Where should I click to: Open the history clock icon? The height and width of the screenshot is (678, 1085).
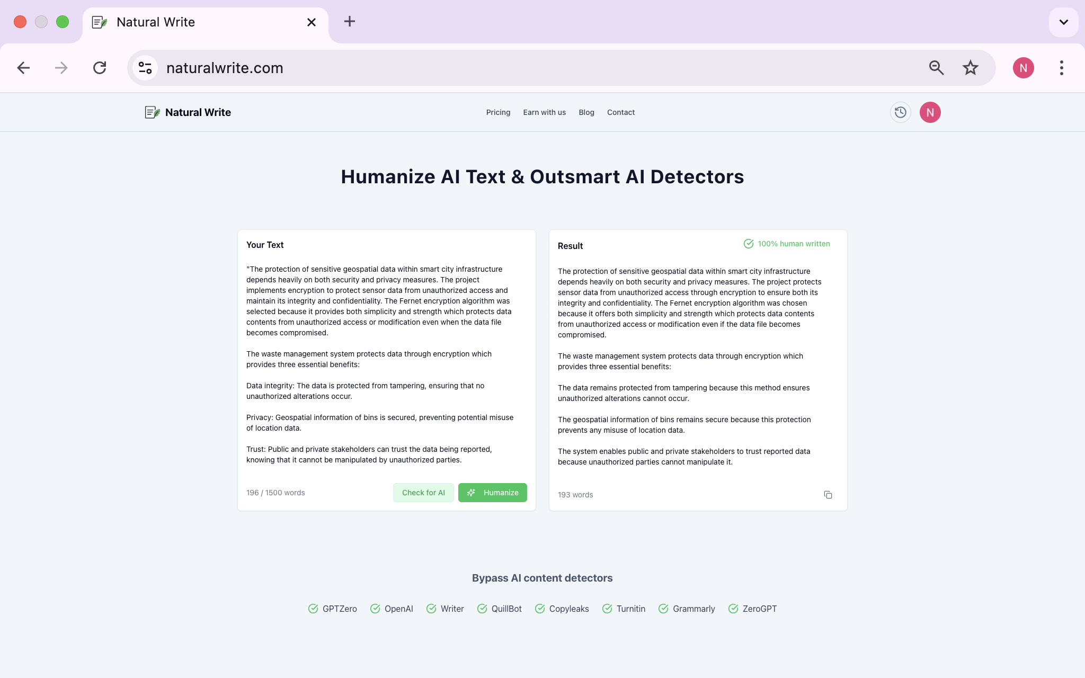pos(900,112)
